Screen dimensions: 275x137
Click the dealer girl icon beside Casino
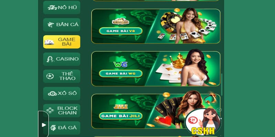point(50,59)
